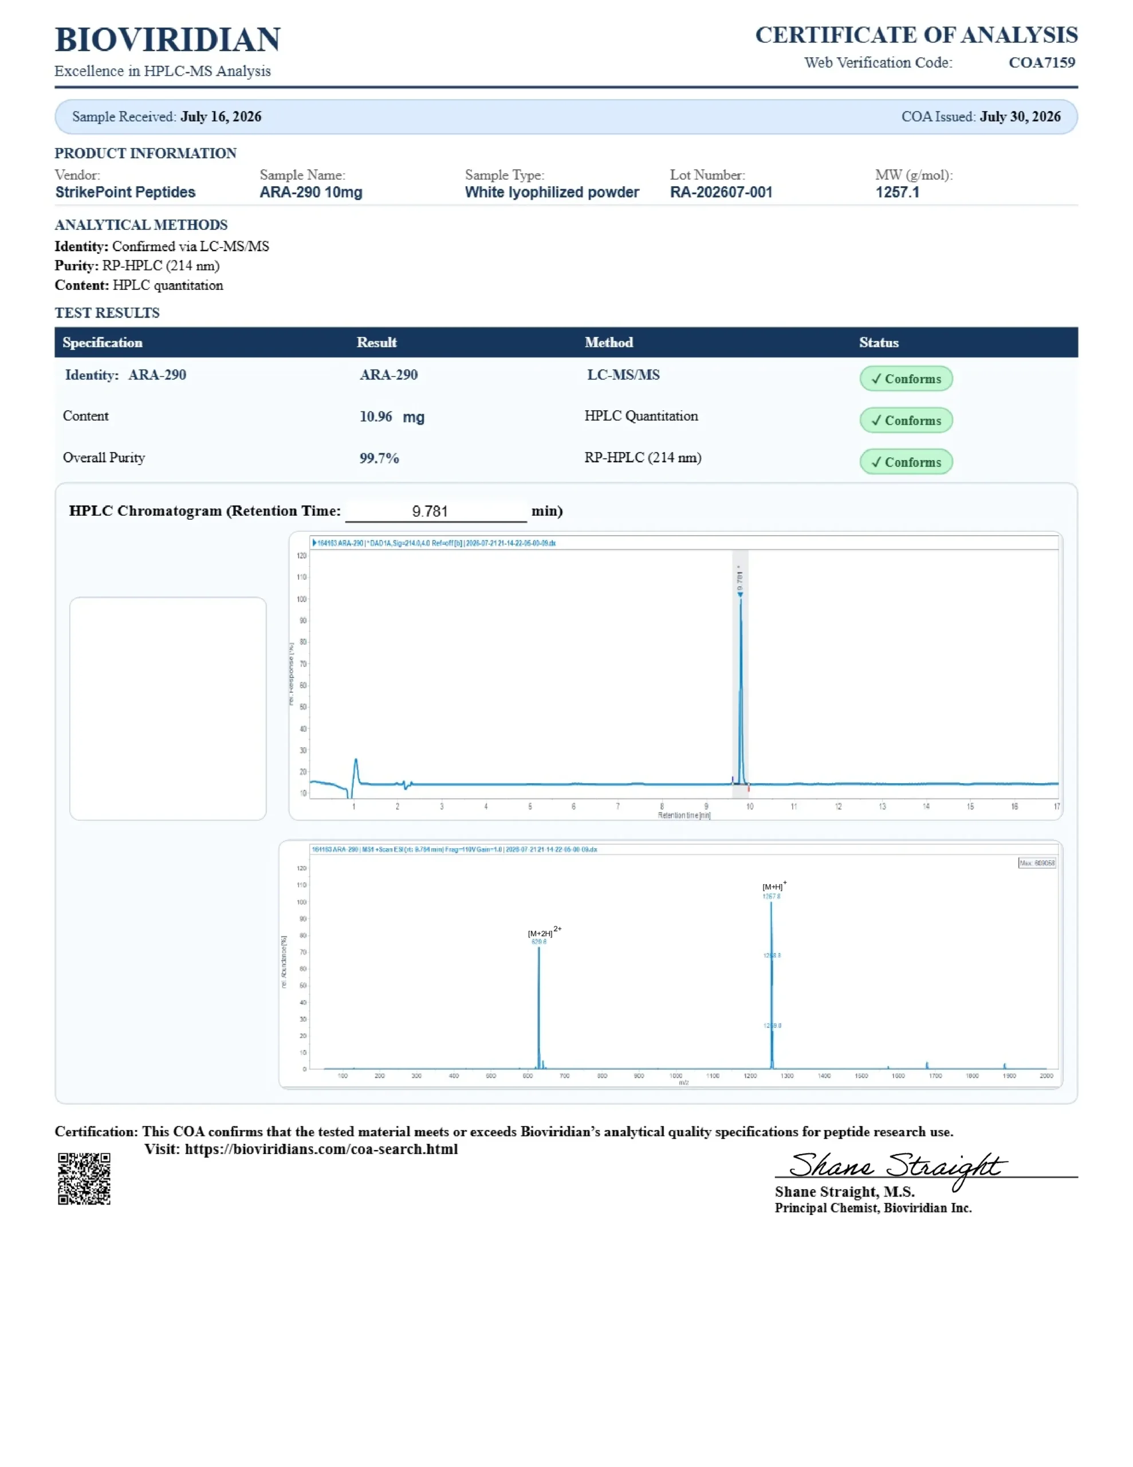Select the content result 10.96 mg
This screenshot has height=1467, width=1133.
point(392,417)
